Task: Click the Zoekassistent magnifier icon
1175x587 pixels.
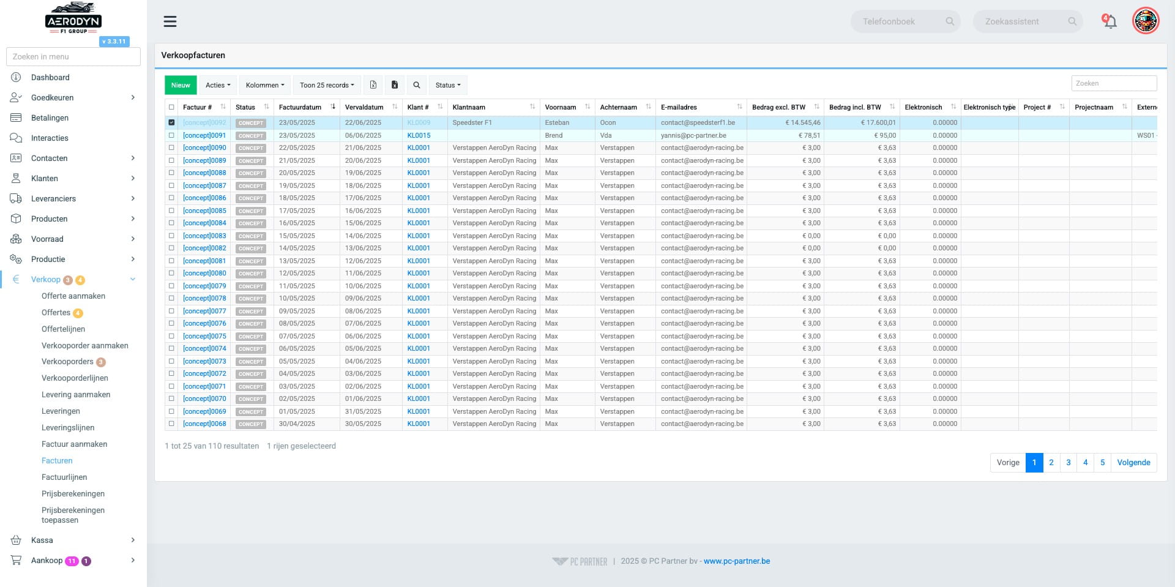Action: [x=1072, y=21]
